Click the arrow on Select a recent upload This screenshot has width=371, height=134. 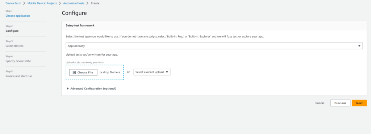point(167,72)
